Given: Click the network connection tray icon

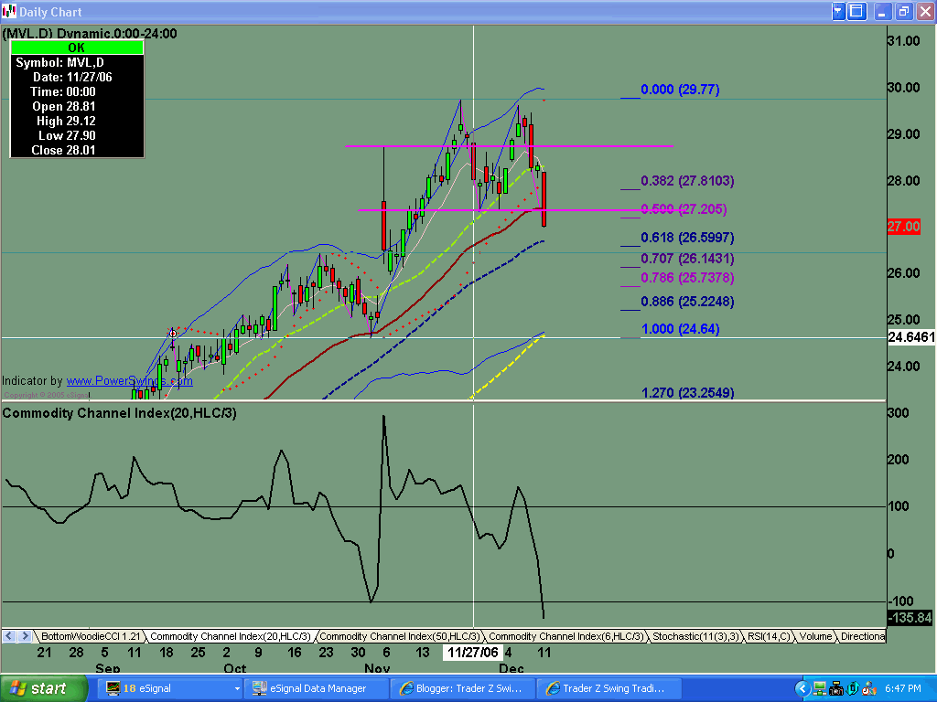Looking at the screenshot, I should 819,689.
